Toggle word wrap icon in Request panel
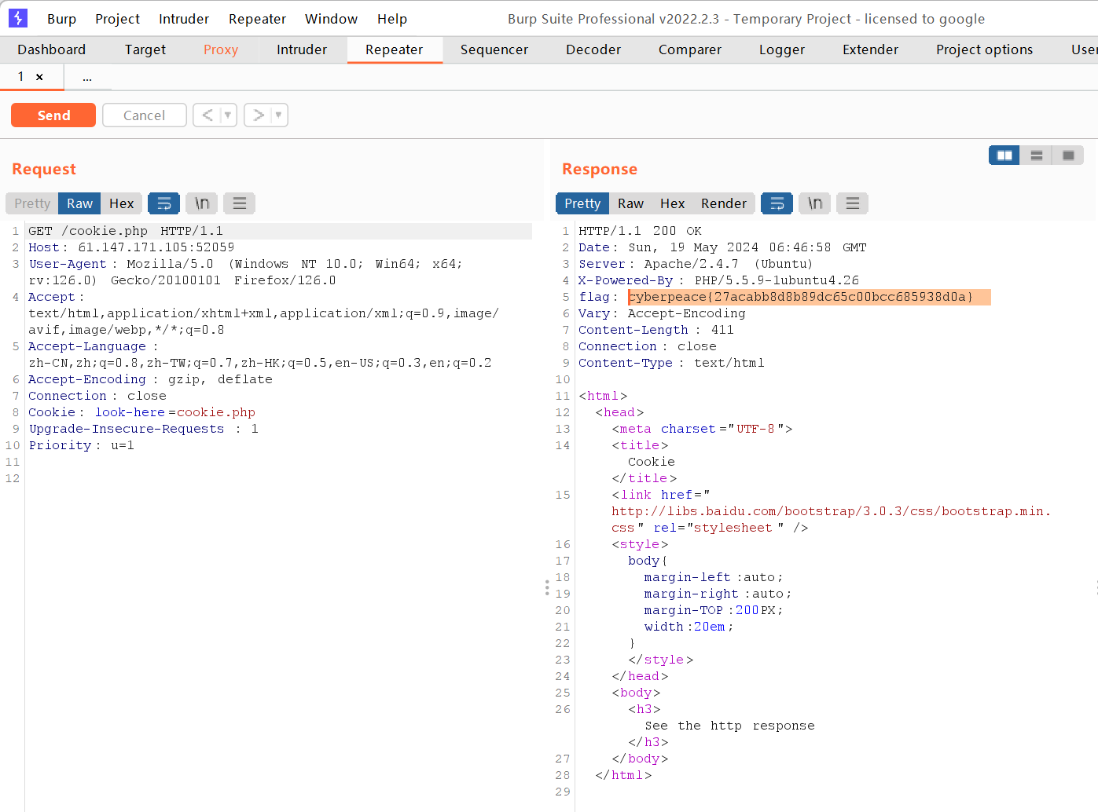 point(163,203)
